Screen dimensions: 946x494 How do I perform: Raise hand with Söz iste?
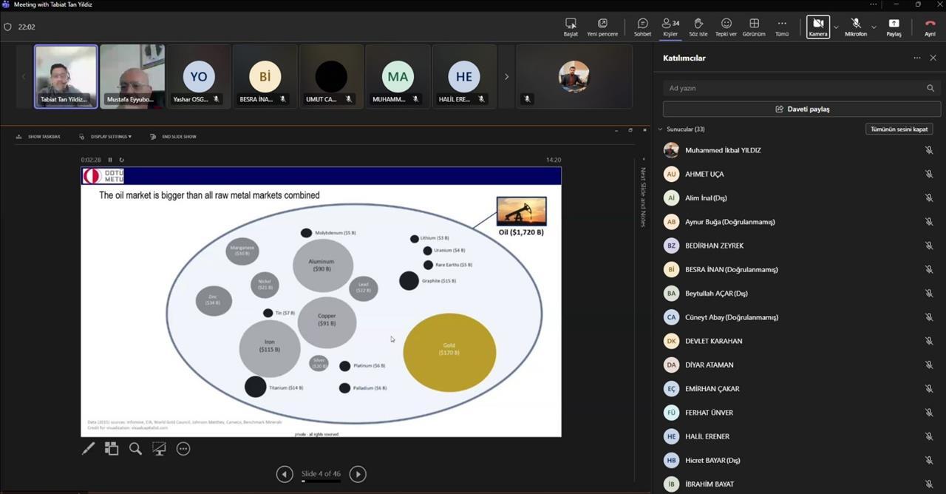coord(698,27)
